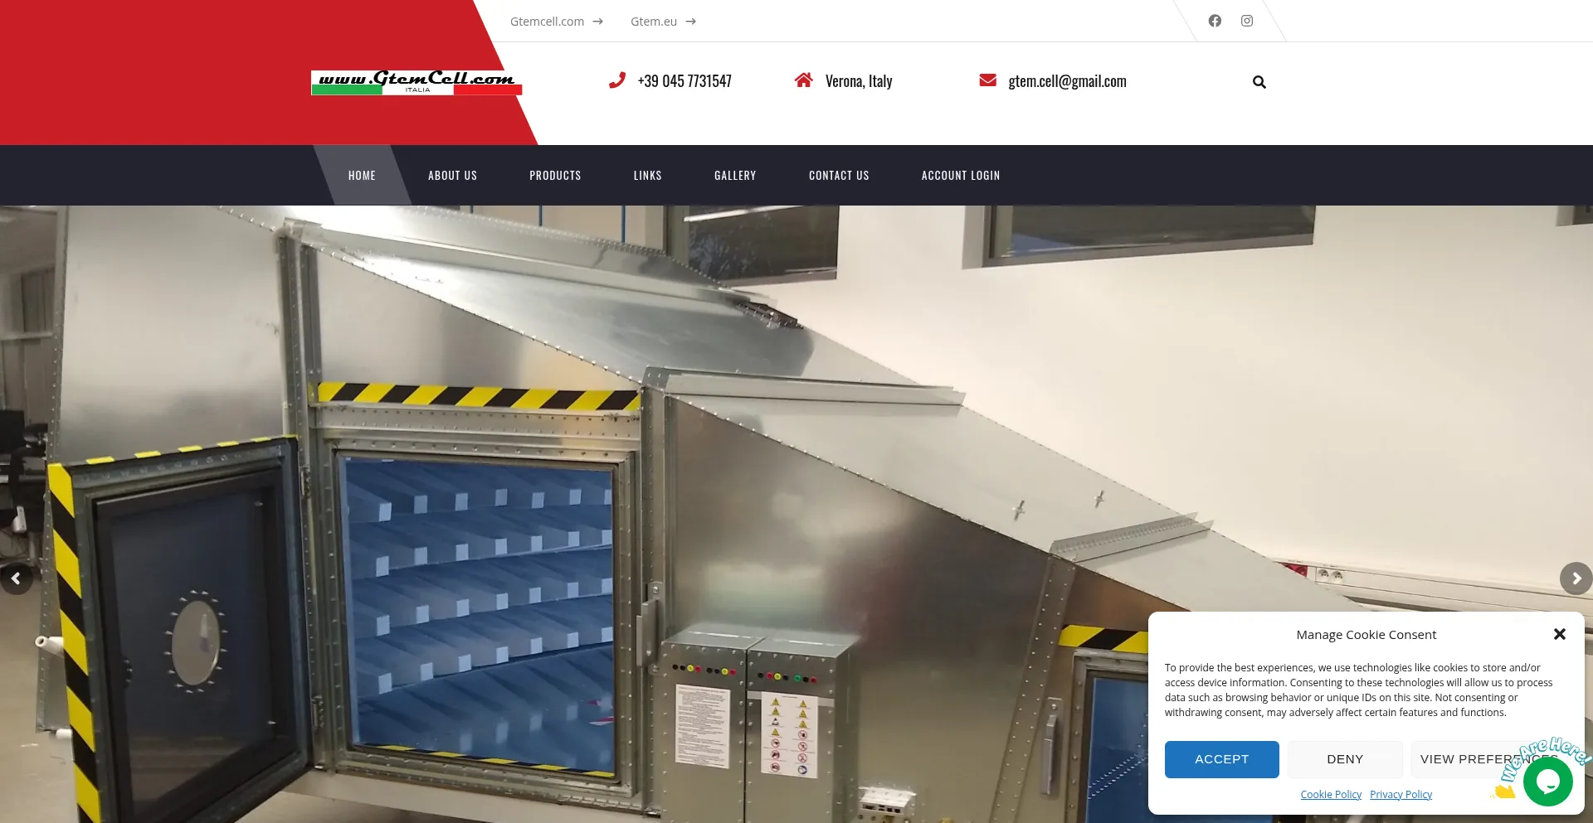This screenshot has height=823, width=1593.
Task: Click the red envelope email icon
Action: [x=987, y=80]
